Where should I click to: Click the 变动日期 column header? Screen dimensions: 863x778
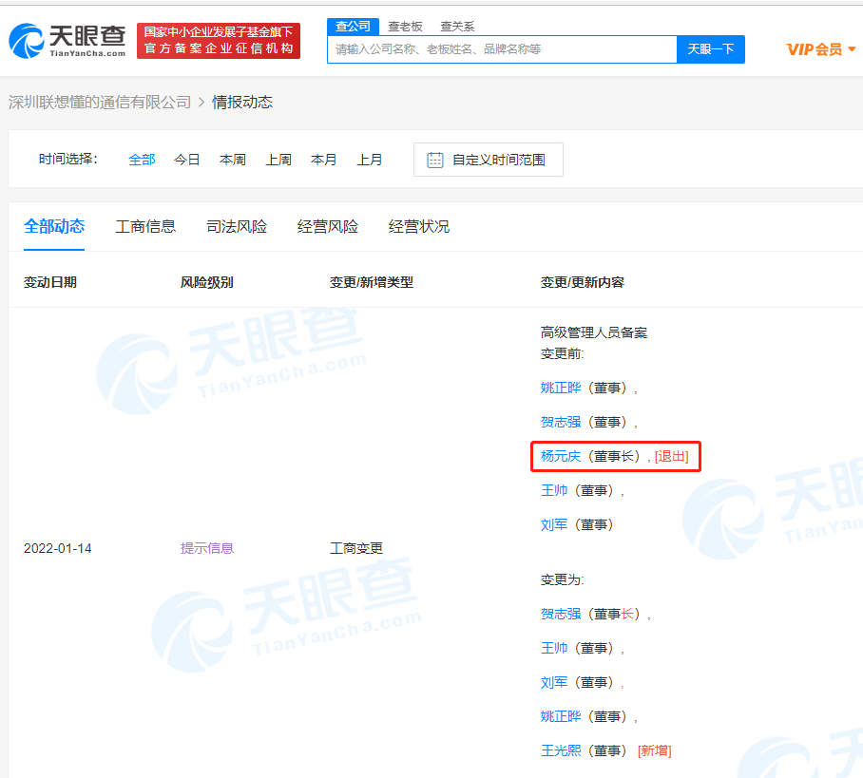coord(50,282)
